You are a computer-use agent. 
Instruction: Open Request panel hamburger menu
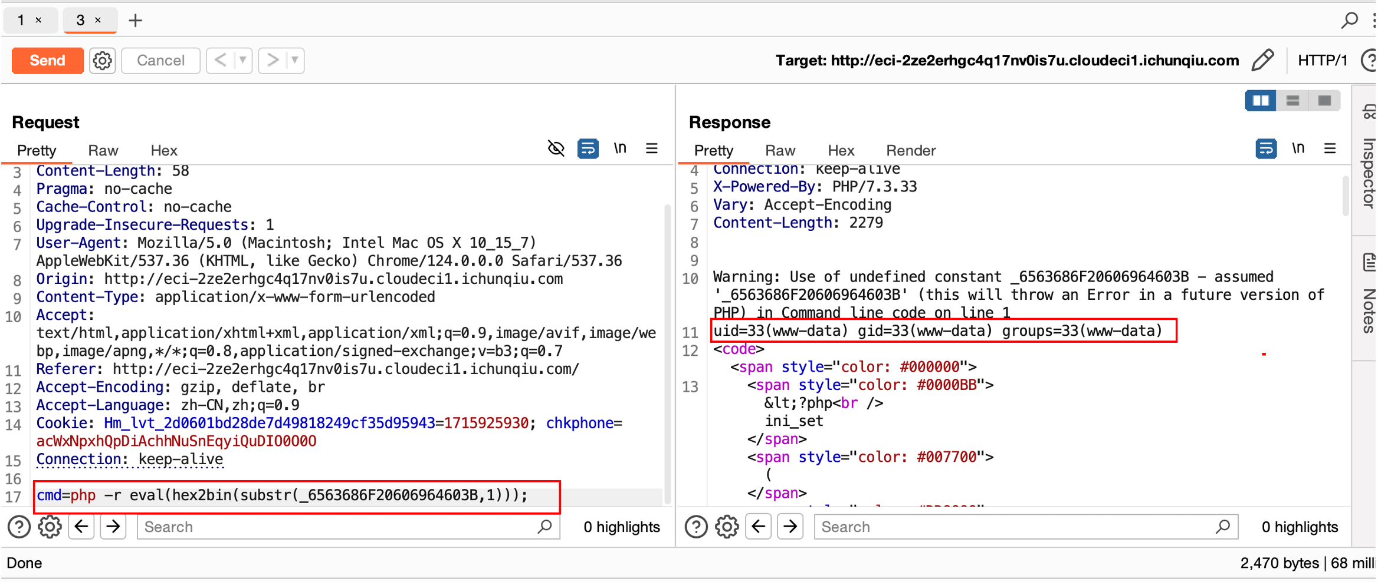click(x=652, y=148)
